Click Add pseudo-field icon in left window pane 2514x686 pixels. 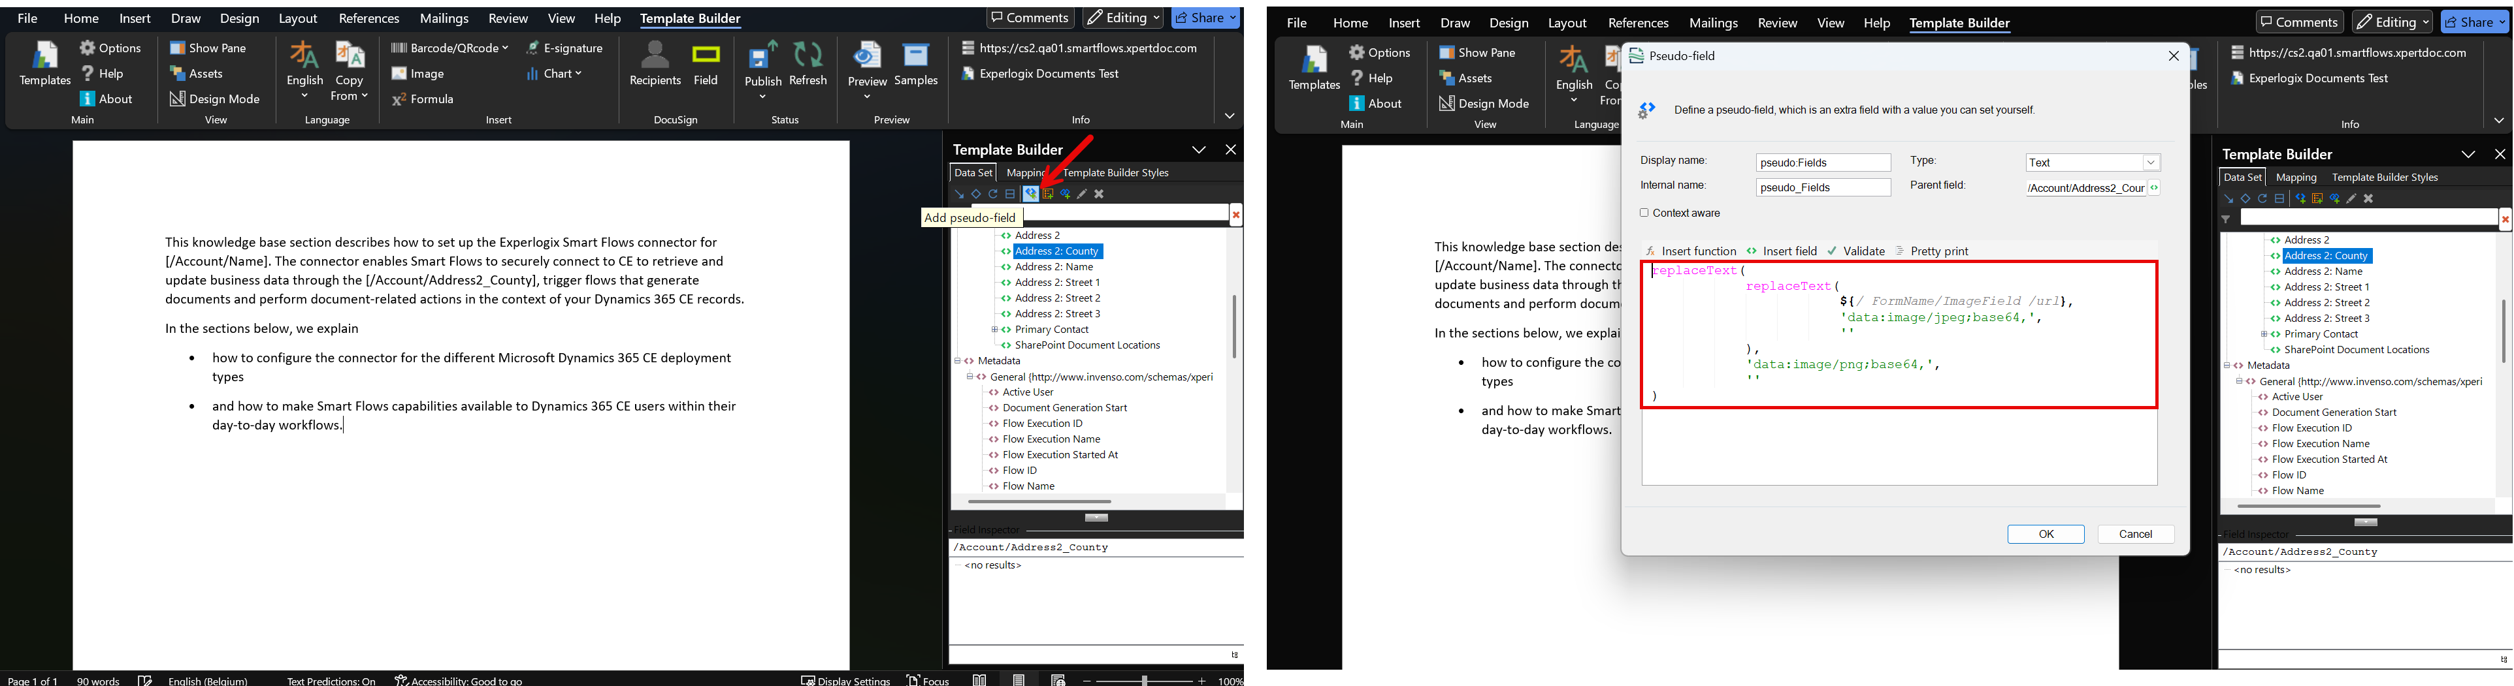[x=1030, y=194]
